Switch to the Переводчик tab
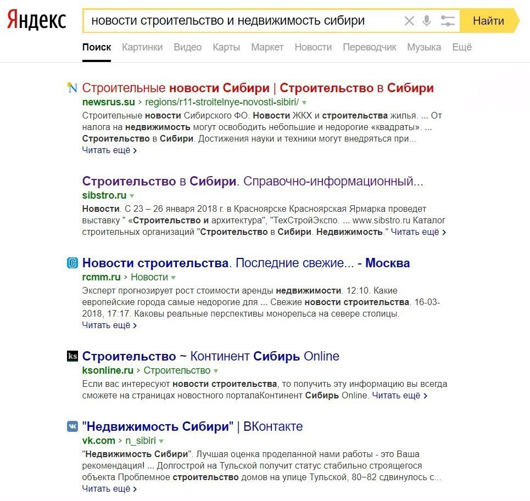This screenshot has height=501, width=530. tap(370, 47)
